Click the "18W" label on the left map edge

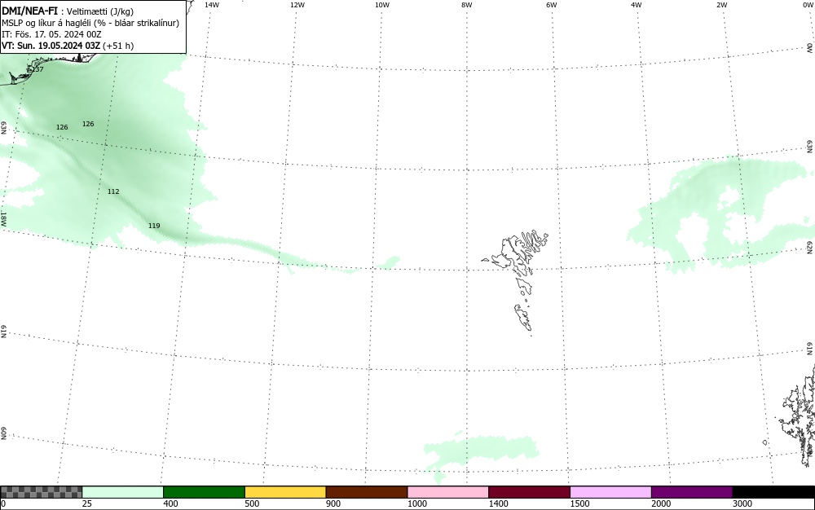point(3,218)
